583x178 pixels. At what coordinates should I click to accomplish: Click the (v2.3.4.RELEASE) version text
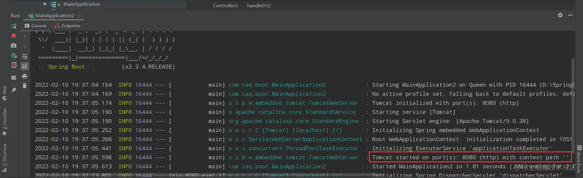click(x=148, y=67)
